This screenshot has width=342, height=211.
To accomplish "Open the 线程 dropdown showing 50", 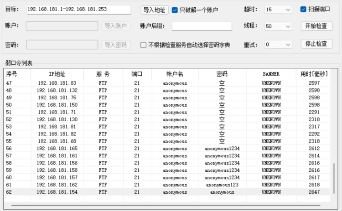I will click(278, 26).
